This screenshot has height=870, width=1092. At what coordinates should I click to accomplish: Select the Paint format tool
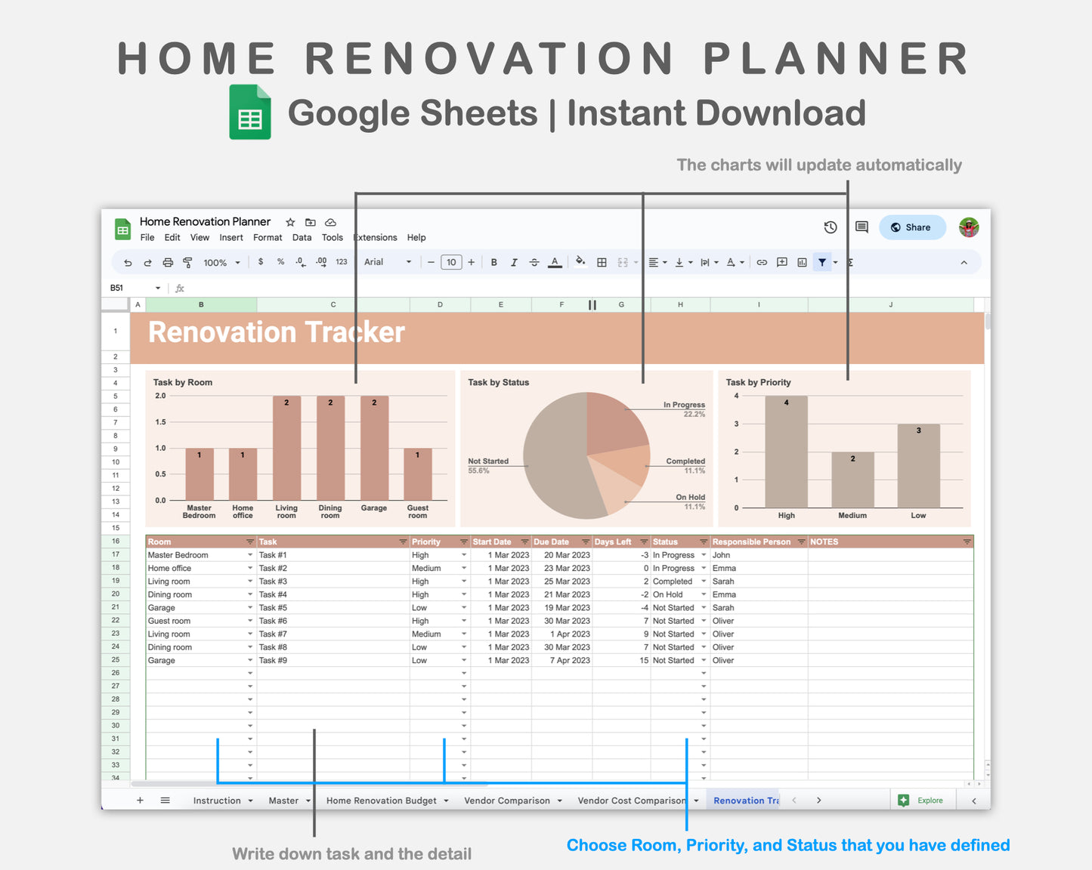tap(187, 262)
